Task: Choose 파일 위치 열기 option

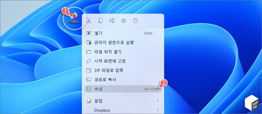Action: click(123, 52)
